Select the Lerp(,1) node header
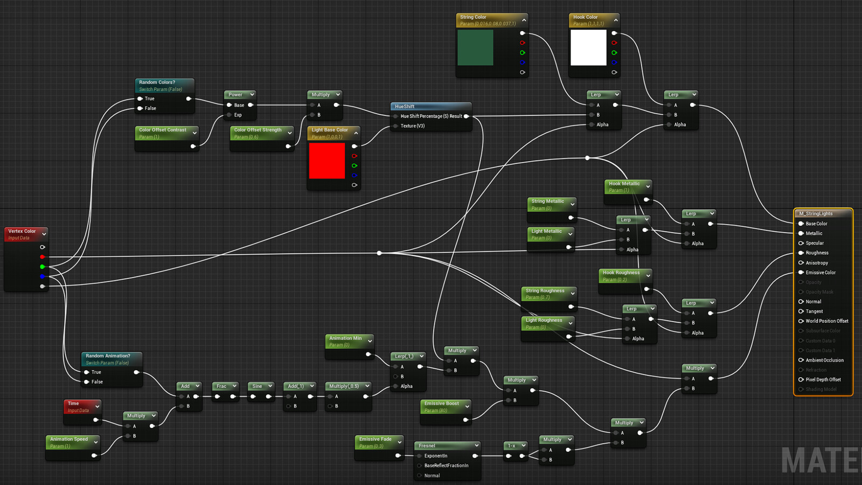This screenshot has width=862, height=485. pyautogui.click(x=408, y=356)
